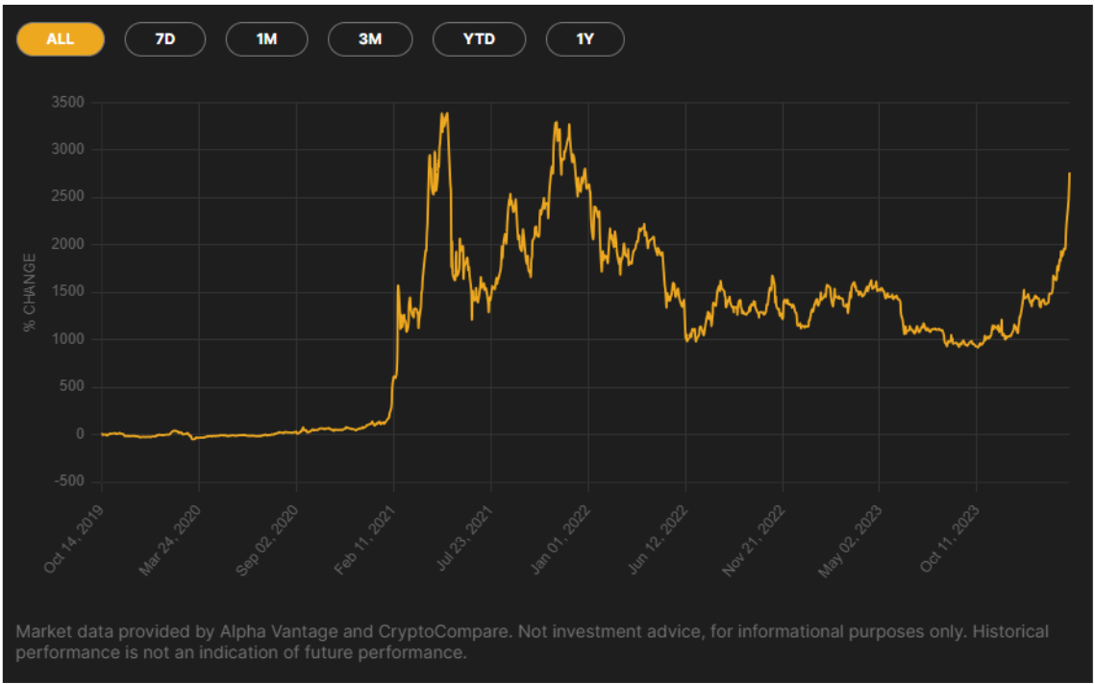This screenshot has width=1095, height=684.
Task: Click the % CHANGE axis title
Action: pos(29,288)
